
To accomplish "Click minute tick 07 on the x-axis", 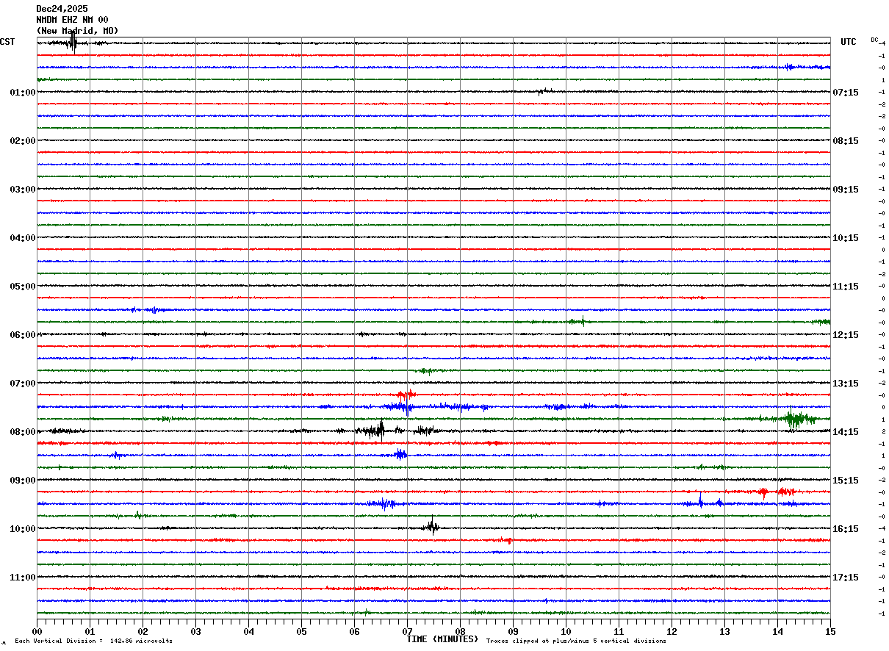I will tap(407, 631).
